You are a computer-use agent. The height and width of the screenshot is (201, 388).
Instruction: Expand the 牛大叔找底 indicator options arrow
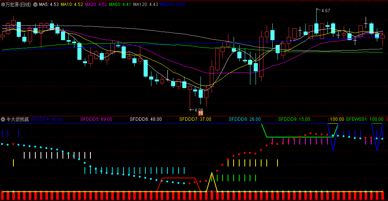coord(3,119)
